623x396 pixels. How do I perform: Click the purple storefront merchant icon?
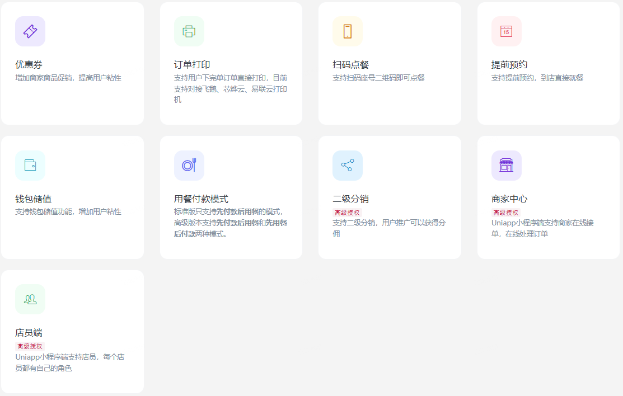pos(506,165)
